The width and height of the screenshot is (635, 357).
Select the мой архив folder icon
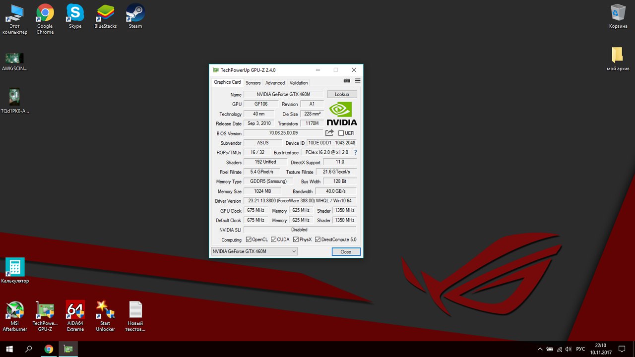[x=618, y=59]
